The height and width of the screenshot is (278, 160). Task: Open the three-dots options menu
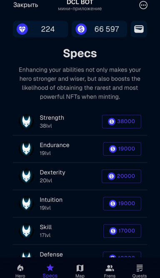143,5
